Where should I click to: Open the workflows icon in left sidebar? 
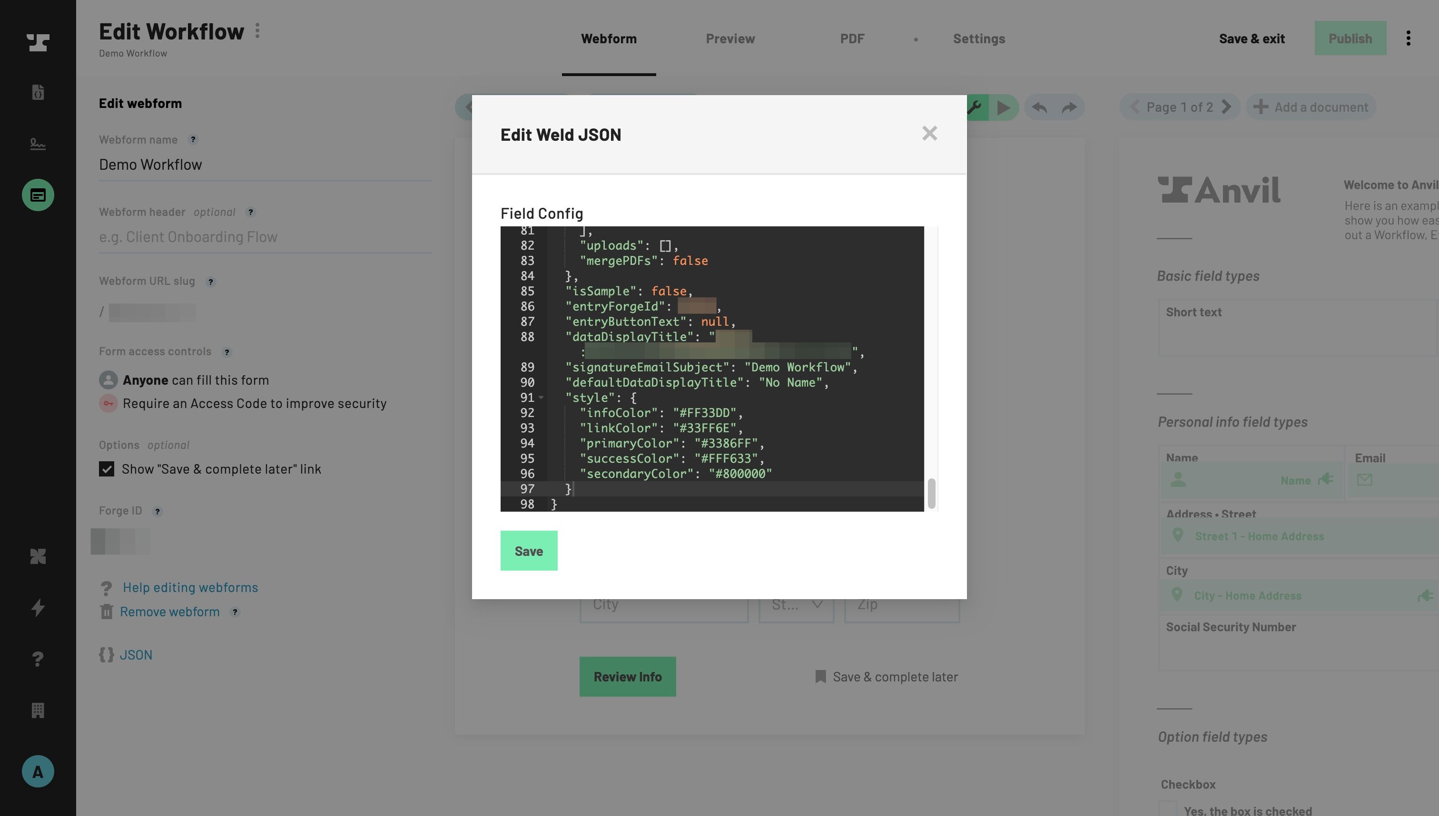38,195
